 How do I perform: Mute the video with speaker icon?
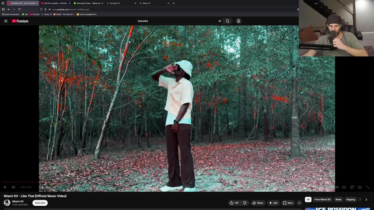13,187
